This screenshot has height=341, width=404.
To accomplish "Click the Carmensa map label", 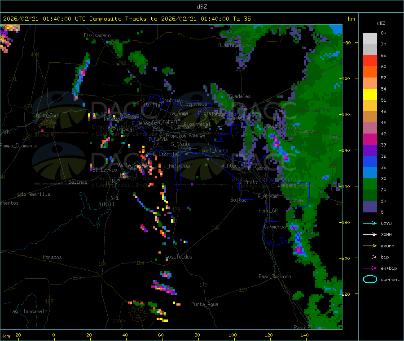I will click(275, 227).
